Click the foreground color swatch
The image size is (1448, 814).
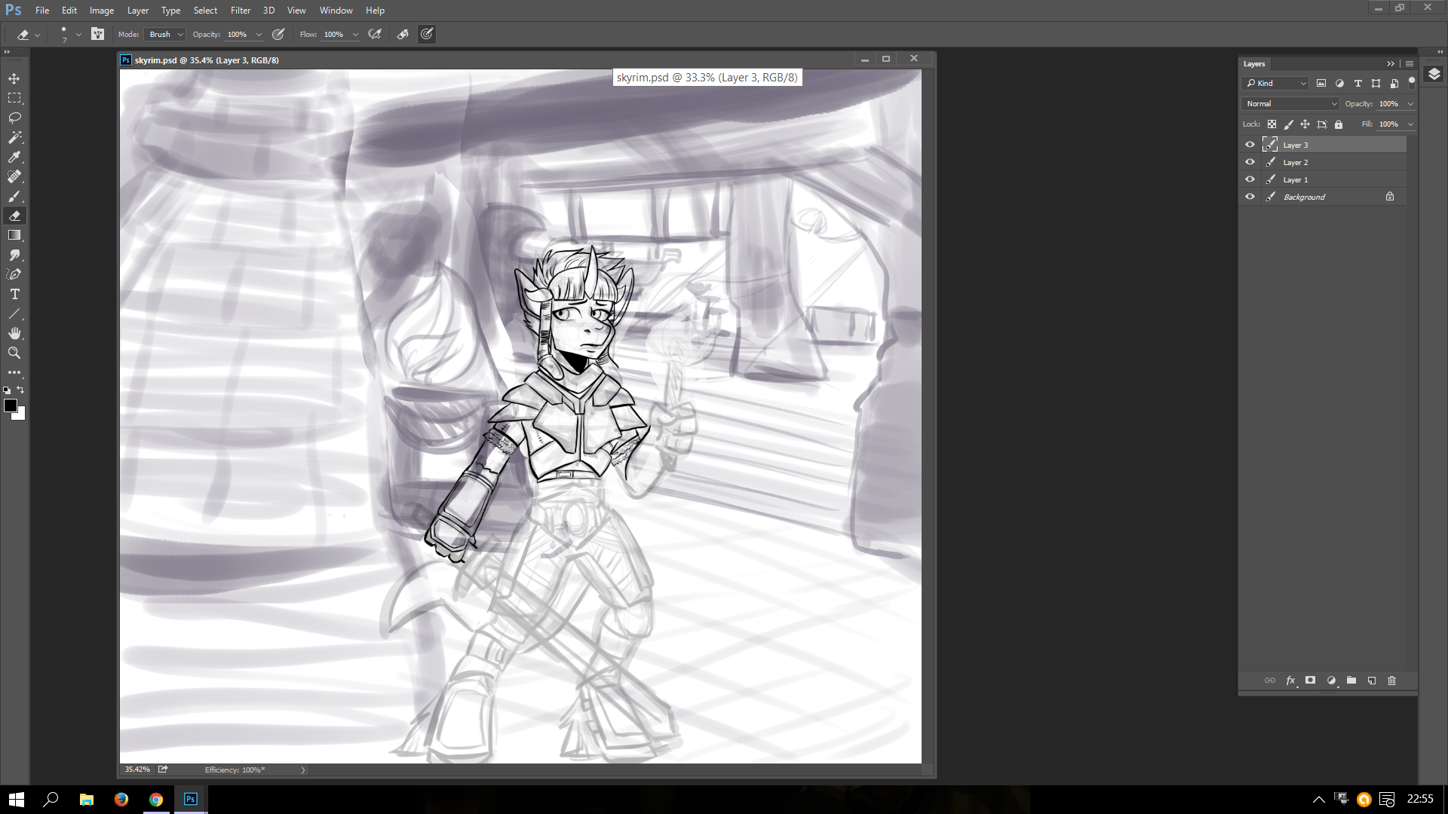coord(11,406)
